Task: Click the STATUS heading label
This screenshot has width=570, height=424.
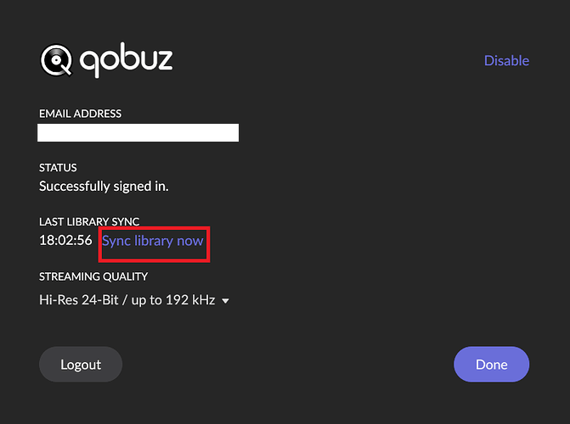Action: [58, 168]
